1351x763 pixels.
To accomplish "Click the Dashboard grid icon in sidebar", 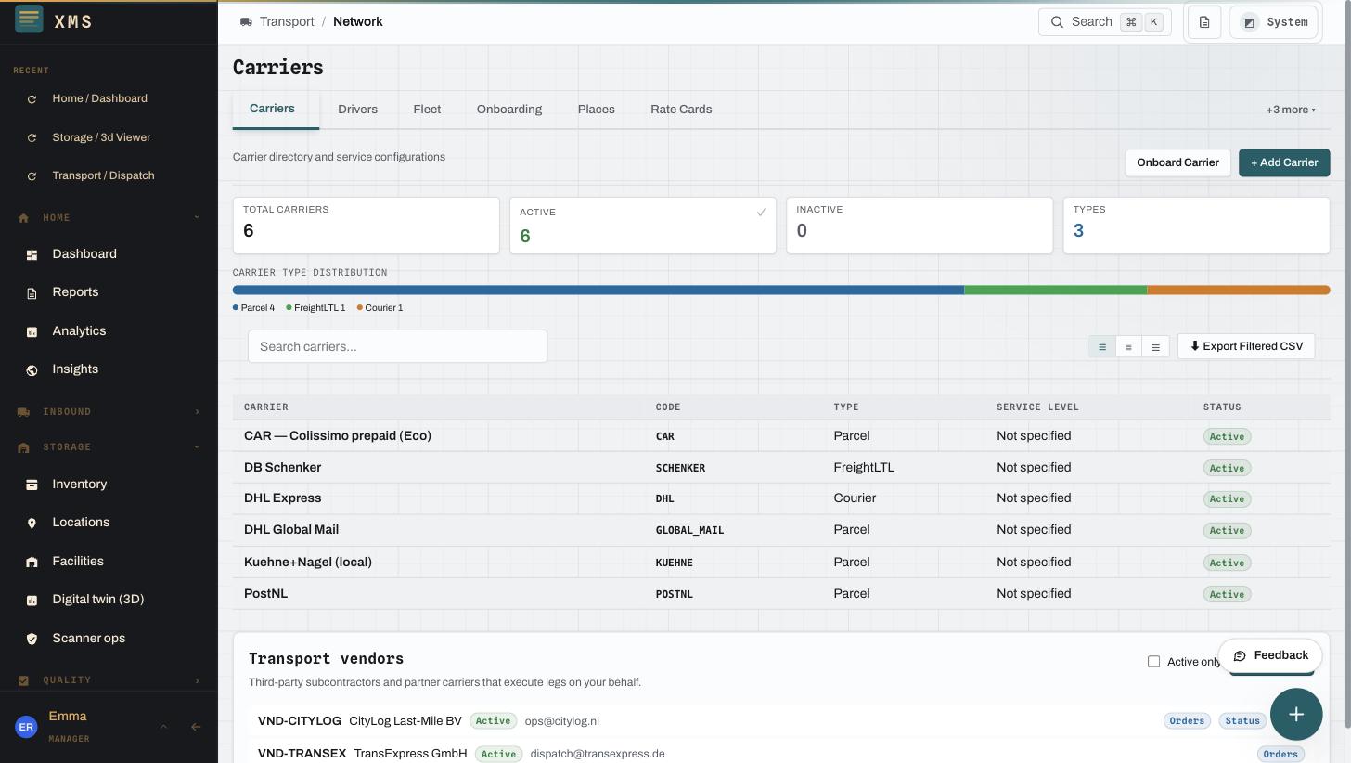I will pos(32,254).
